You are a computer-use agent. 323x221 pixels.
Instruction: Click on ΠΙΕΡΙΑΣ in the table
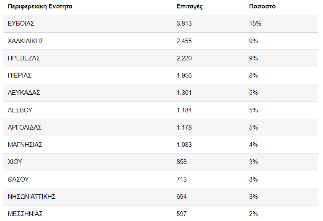[x=20, y=75]
